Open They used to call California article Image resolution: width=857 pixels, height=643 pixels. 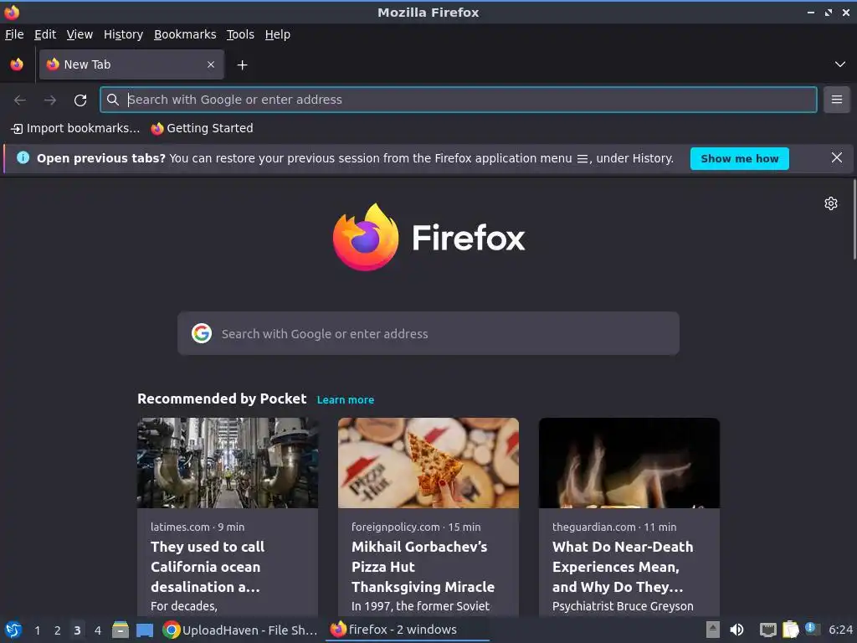click(208, 567)
